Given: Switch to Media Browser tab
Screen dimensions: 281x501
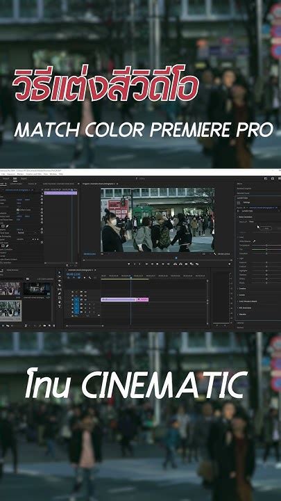Looking at the screenshot, I should click(x=12, y=270).
